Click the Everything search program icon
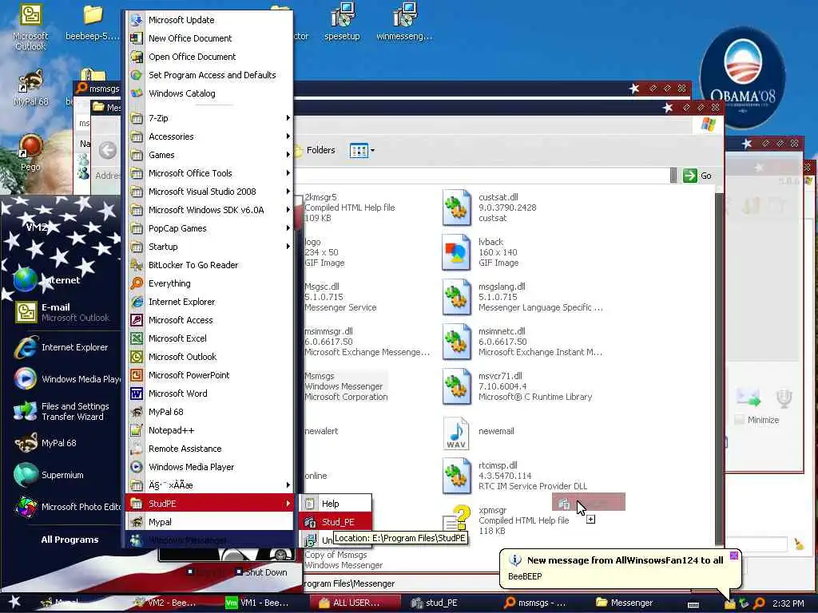Screen dimensions: 818x613 (x=137, y=283)
